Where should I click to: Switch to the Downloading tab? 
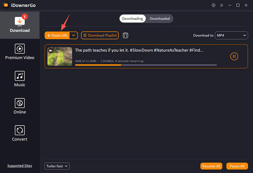133,19
